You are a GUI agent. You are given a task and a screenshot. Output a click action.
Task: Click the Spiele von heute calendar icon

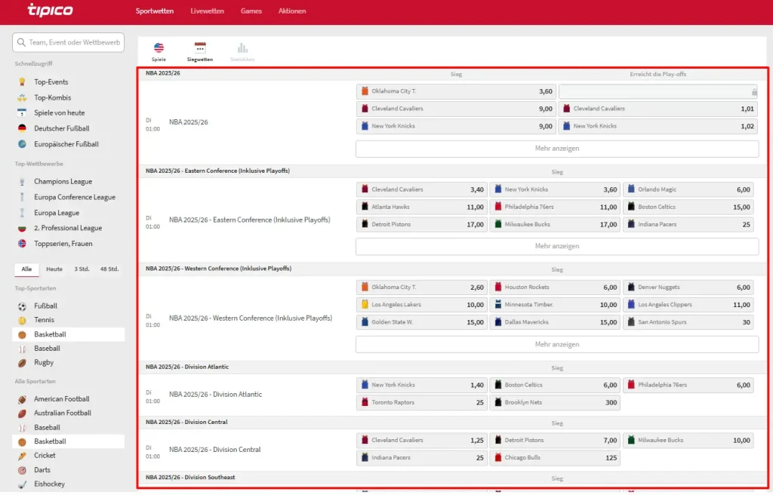point(22,113)
